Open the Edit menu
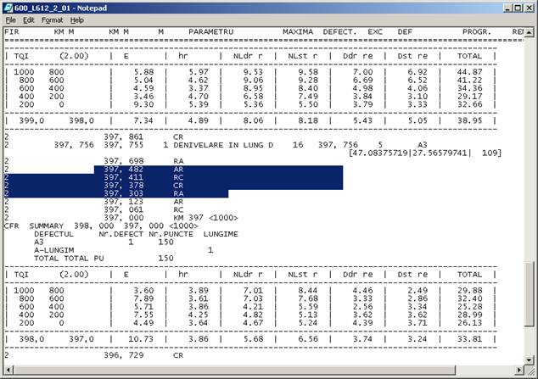 (x=28, y=20)
